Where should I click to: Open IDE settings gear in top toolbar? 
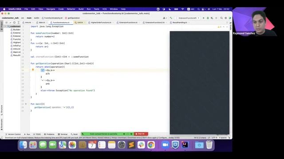(226, 18)
